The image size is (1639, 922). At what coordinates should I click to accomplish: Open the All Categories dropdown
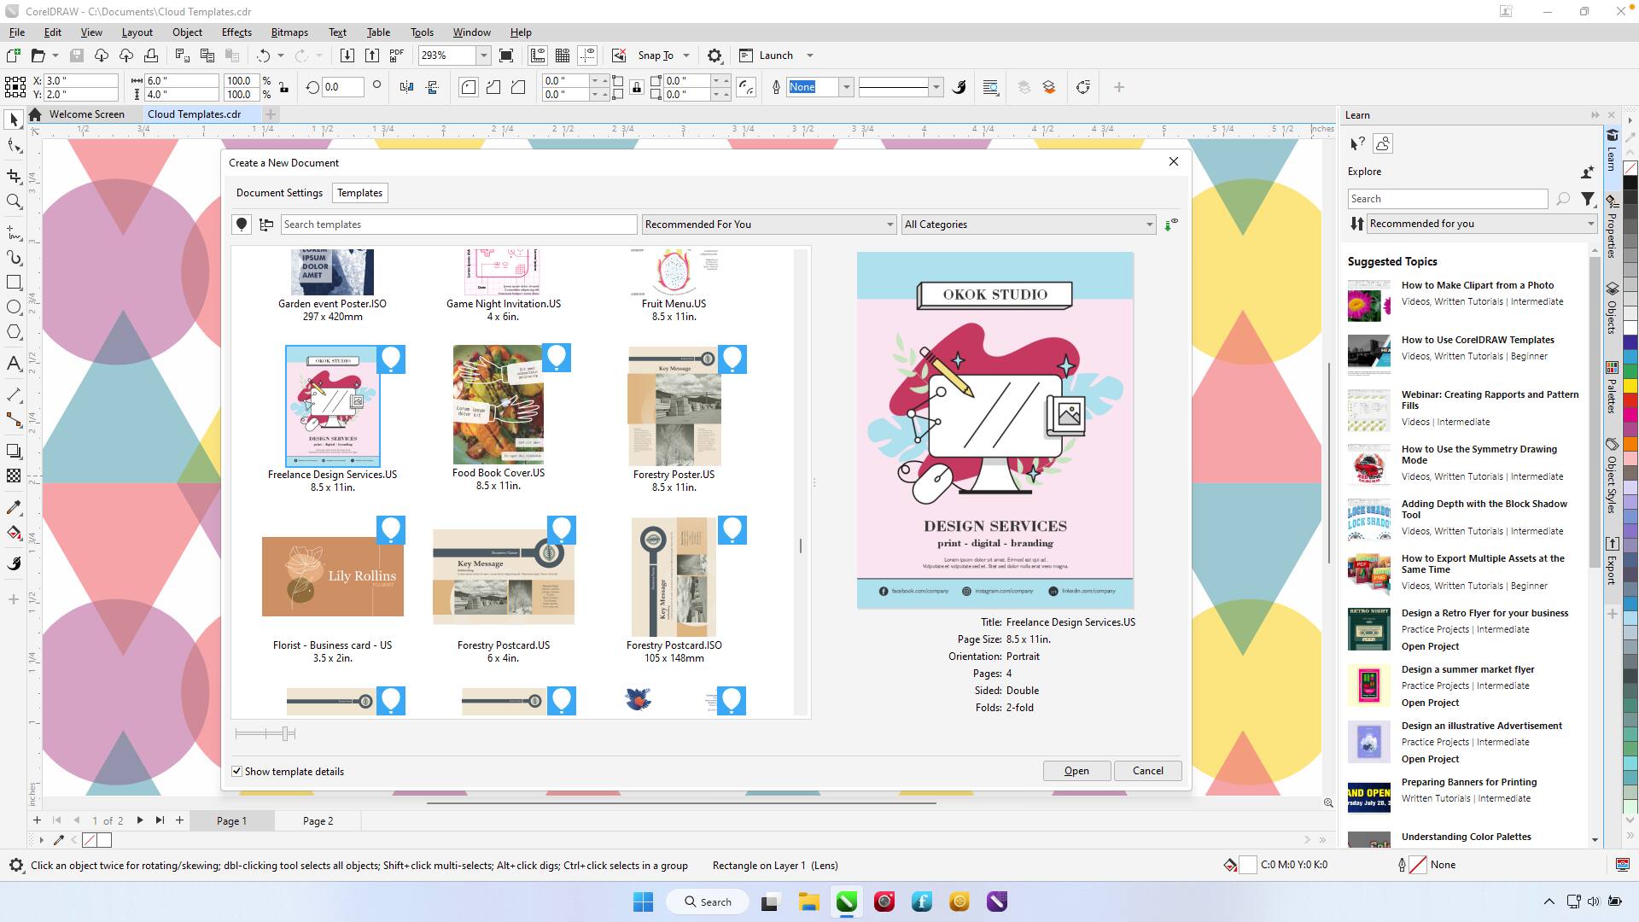click(1148, 225)
